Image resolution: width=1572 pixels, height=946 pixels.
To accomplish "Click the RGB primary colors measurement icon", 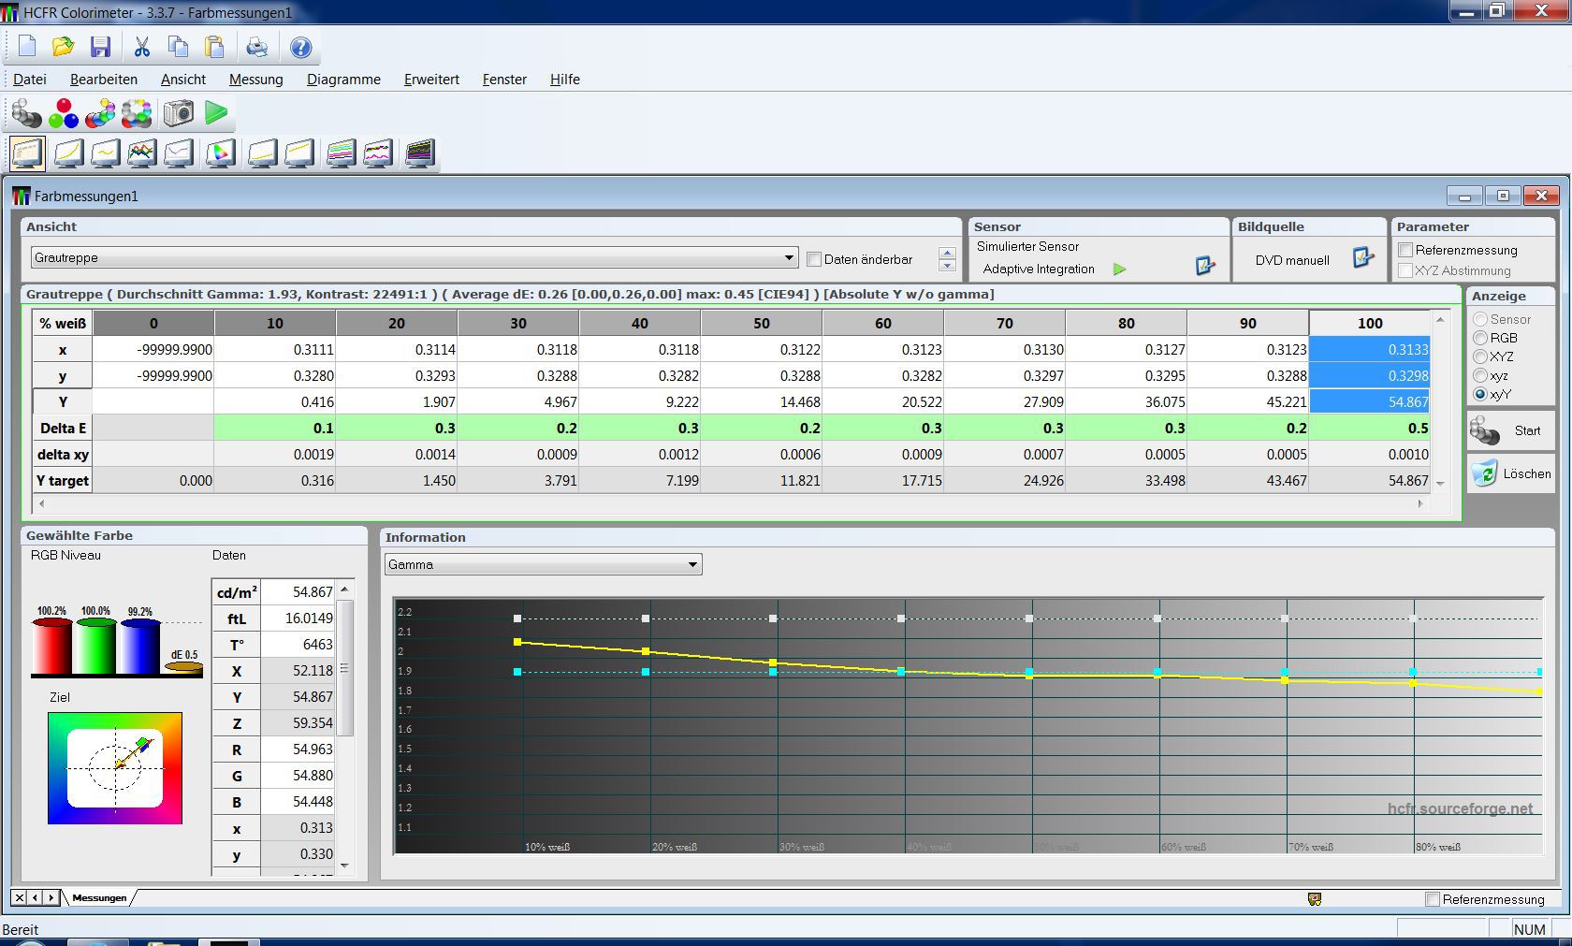I will coord(64,113).
